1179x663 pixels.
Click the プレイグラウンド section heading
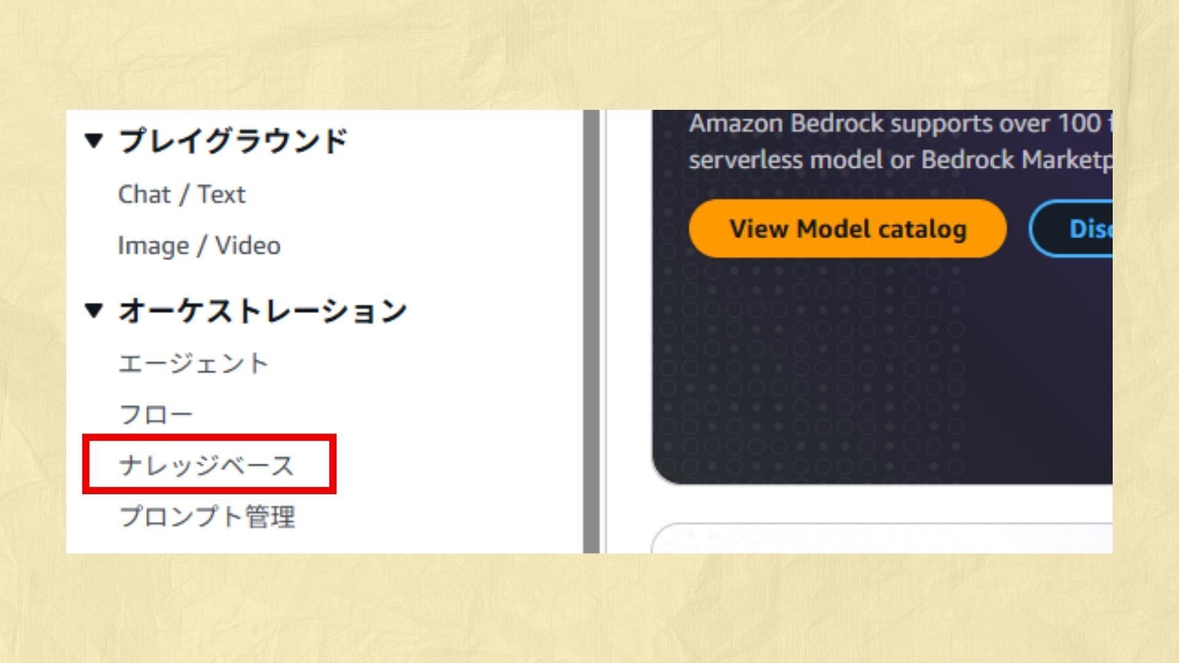[x=233, y=141]
